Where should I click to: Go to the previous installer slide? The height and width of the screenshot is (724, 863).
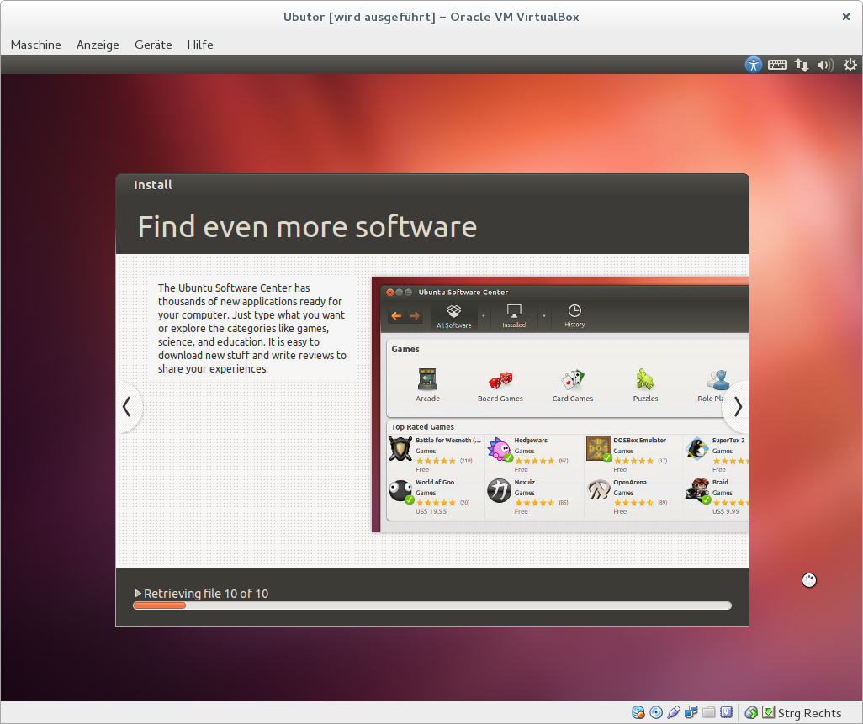[x=127, y=407]
